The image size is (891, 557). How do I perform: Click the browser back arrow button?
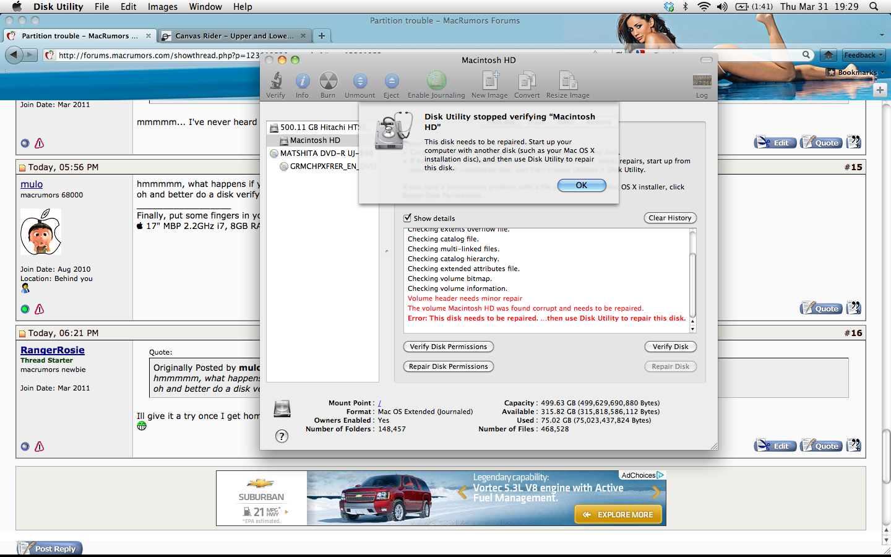click(14, 55)
